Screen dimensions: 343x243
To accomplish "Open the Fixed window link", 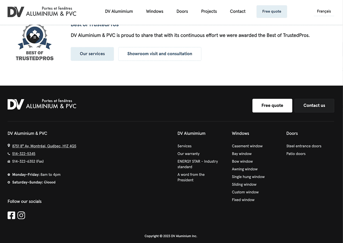I will (x=243, y=200).
